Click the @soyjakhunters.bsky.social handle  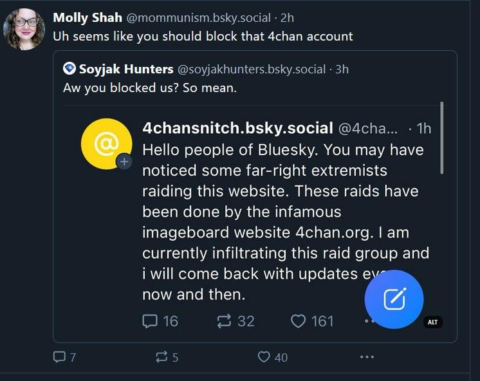251,69
